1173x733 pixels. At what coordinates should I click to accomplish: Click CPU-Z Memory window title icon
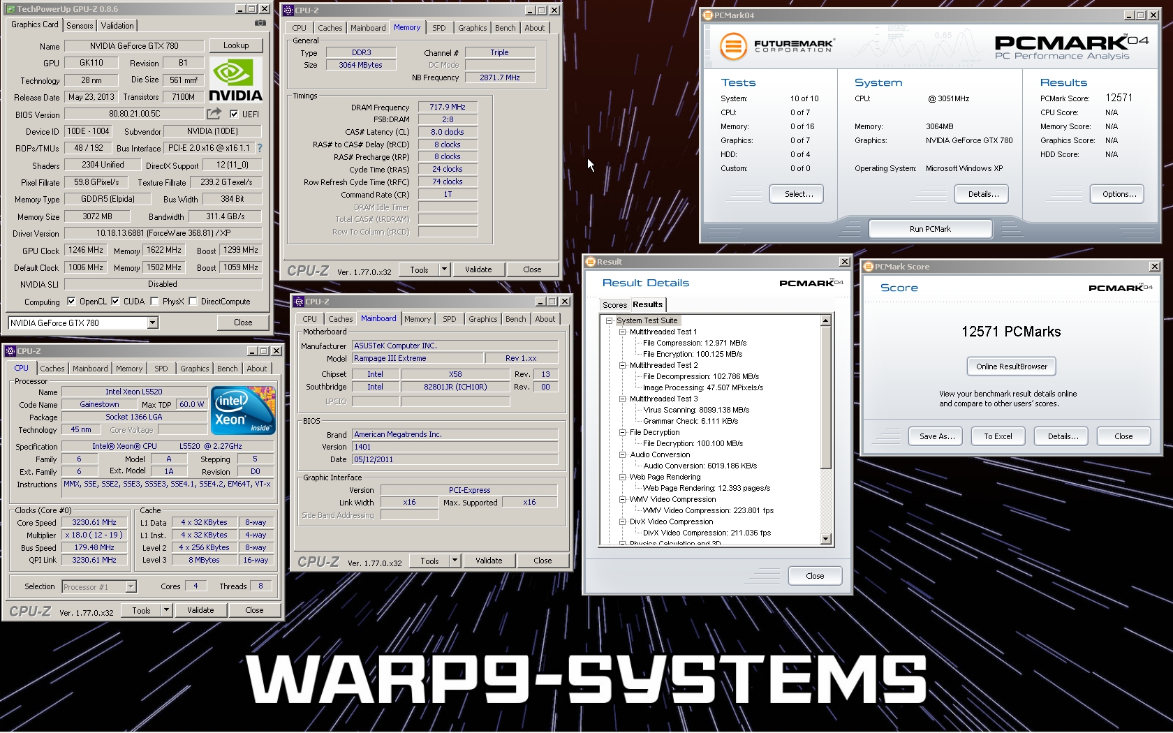pos(288,10)
